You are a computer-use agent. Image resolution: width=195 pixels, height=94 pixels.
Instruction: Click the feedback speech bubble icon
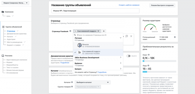(127, 36)
